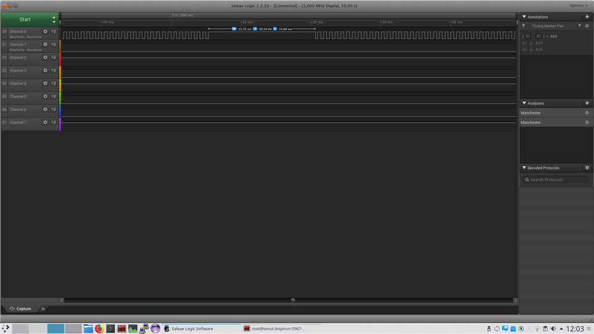The height and width of the screenshot is (334, 594).
Task: Set trigger edge for Channel 3
Action: pos(54,71)
